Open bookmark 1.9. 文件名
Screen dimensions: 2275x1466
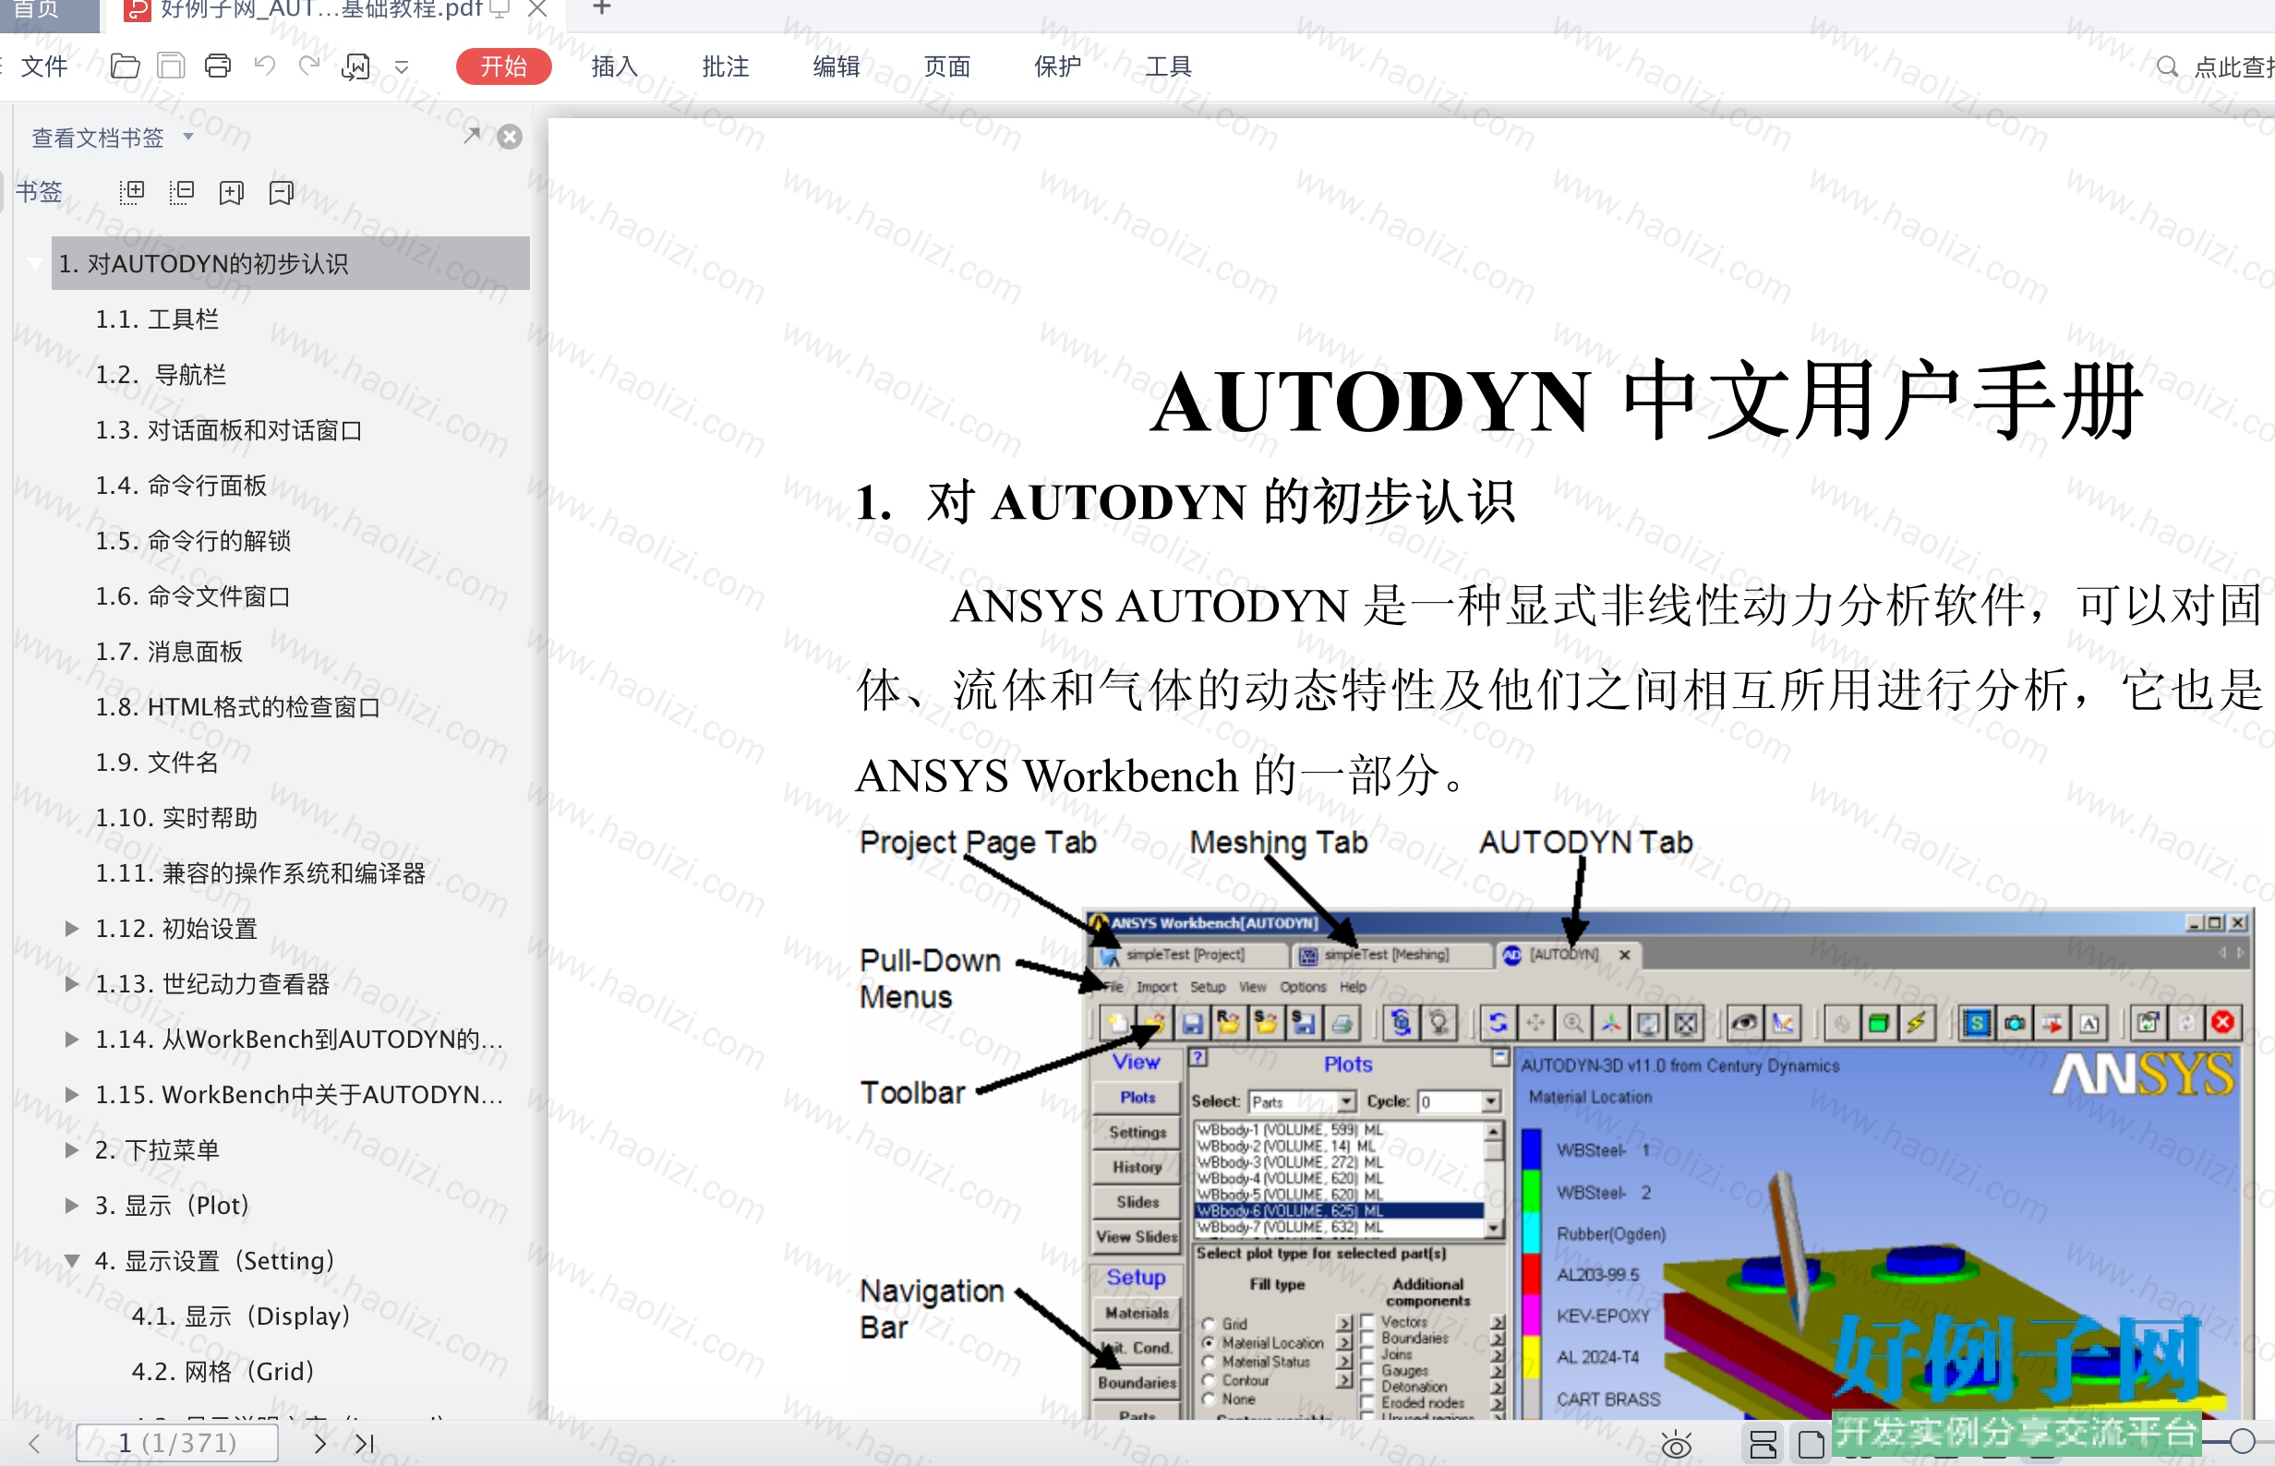pos(157,762)
